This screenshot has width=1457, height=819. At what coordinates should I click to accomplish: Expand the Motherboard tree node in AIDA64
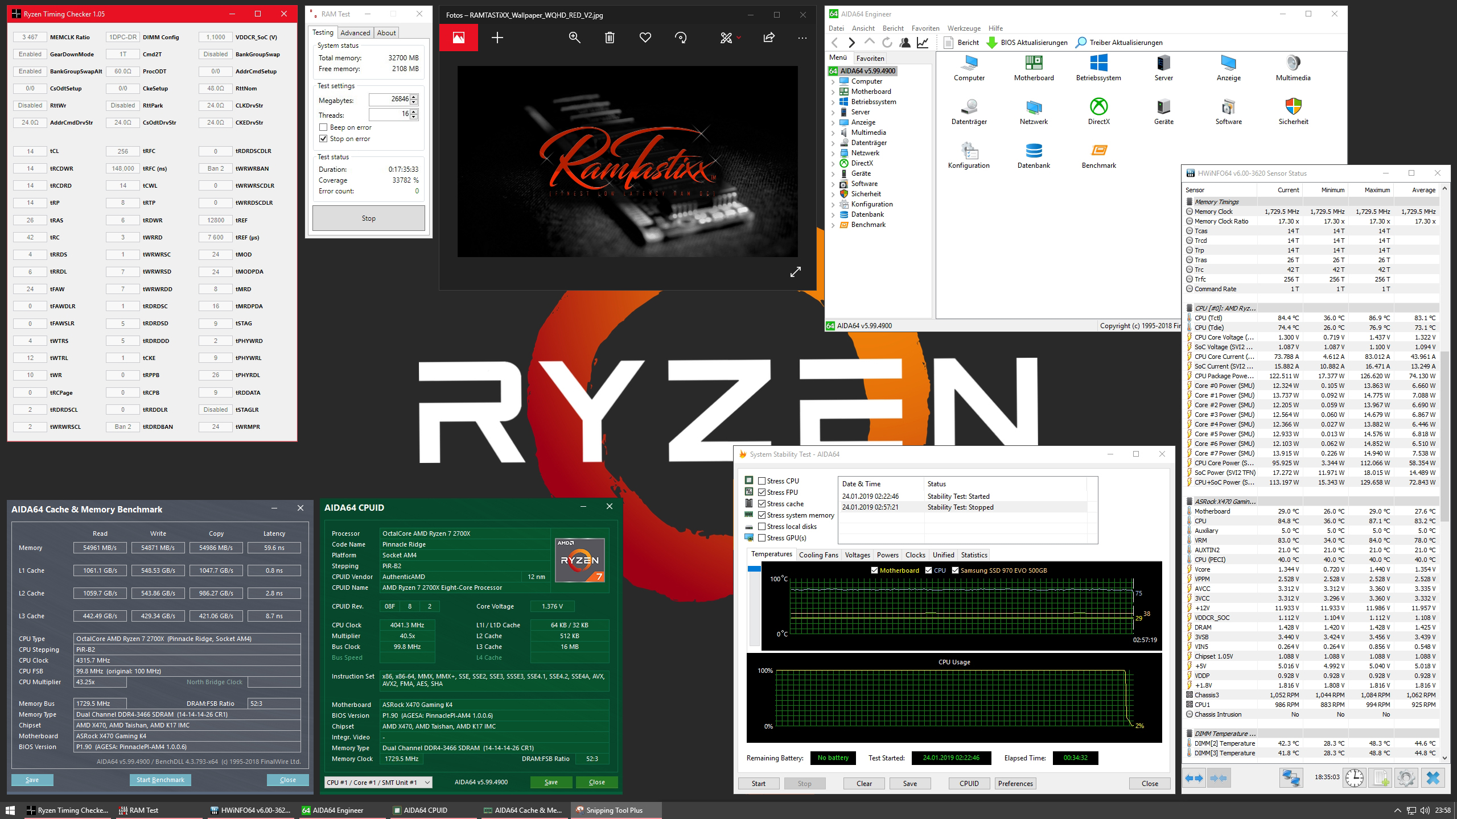point(833,92)
